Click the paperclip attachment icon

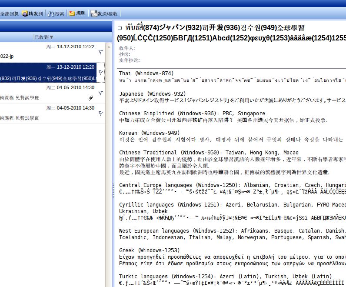(91, 98)
